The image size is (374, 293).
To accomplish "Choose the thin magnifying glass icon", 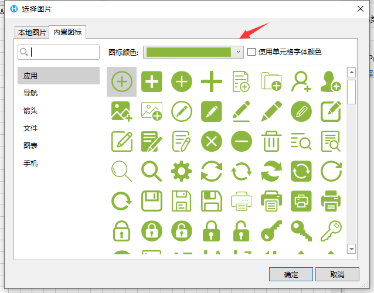I will [x=122, y=171].
